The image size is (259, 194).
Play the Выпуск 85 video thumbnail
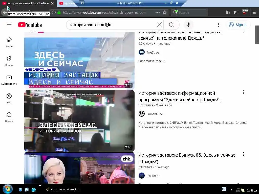(x=79, y=168)
